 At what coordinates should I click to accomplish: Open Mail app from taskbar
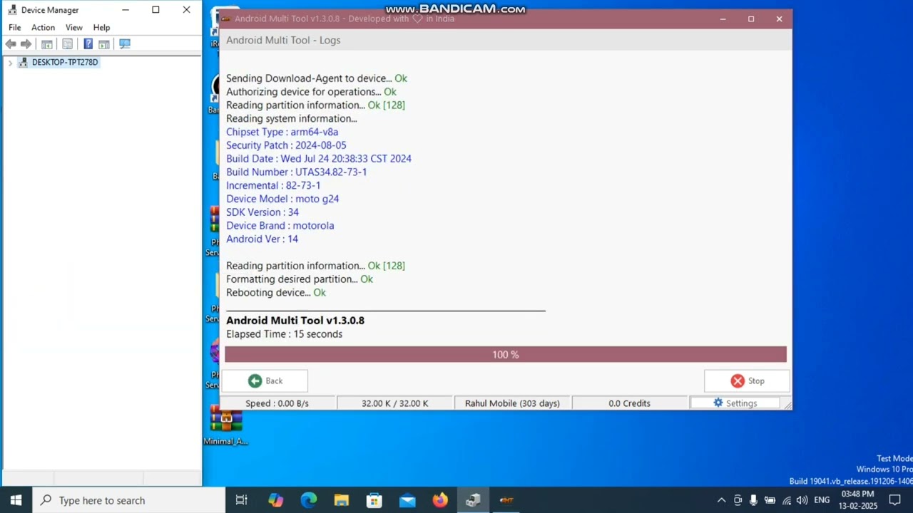(x=407, y=500)
